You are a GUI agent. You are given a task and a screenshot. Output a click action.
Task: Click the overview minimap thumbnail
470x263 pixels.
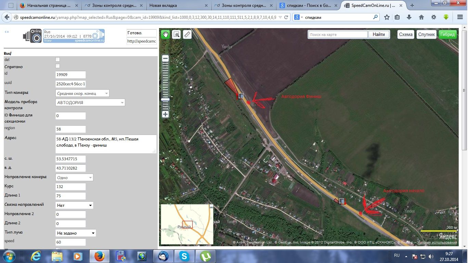pos(187,224)
